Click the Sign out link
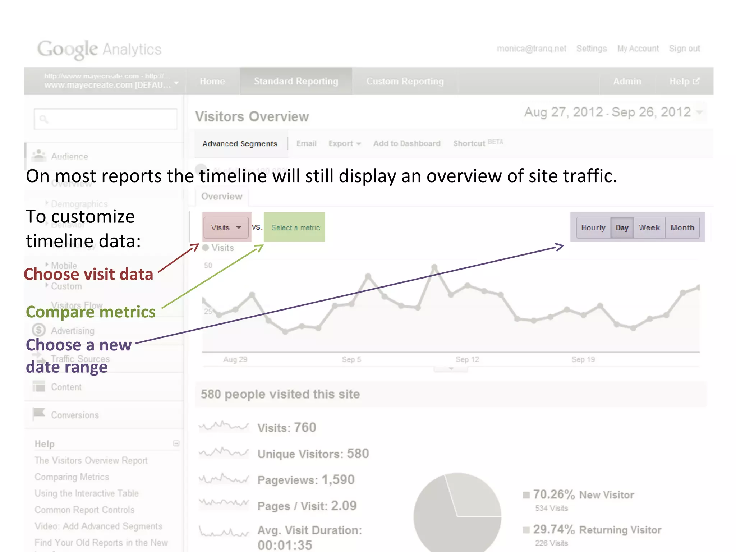 point(684,49)
